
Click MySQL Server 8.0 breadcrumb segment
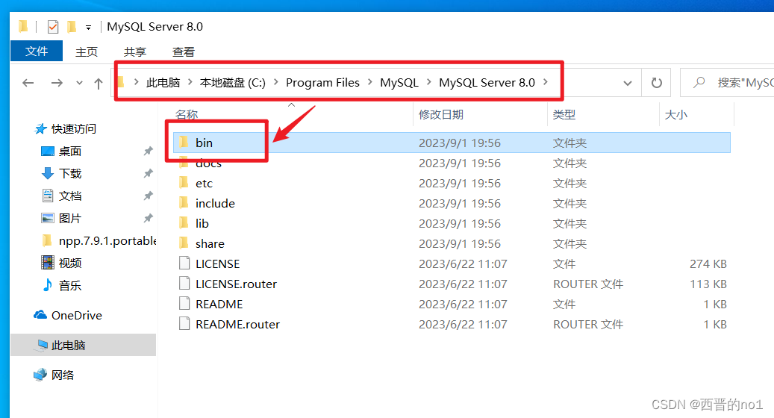pos(487,82)
